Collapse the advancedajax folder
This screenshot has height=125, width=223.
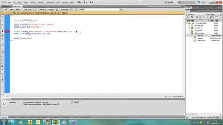click(189, 33)
